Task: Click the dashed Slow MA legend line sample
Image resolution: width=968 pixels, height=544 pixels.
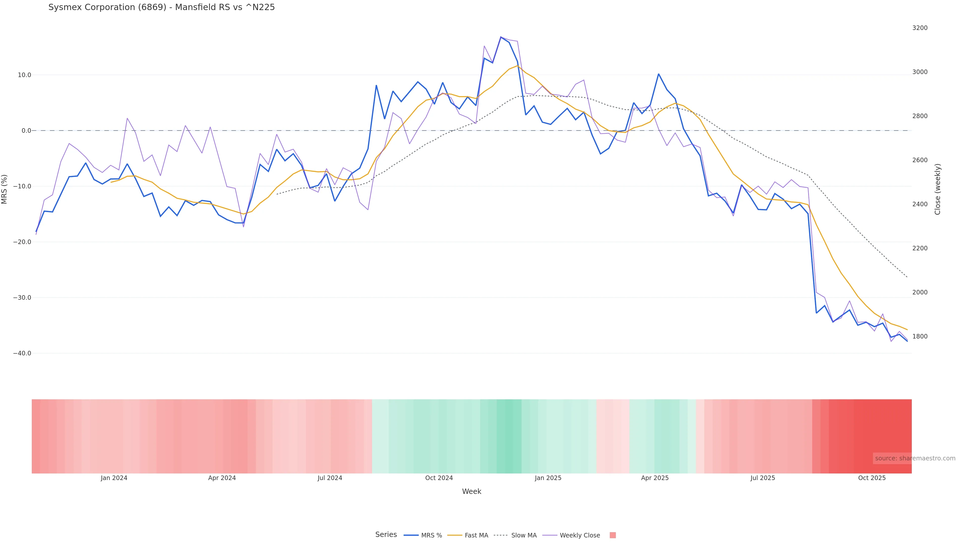Action: click(501, 535)
